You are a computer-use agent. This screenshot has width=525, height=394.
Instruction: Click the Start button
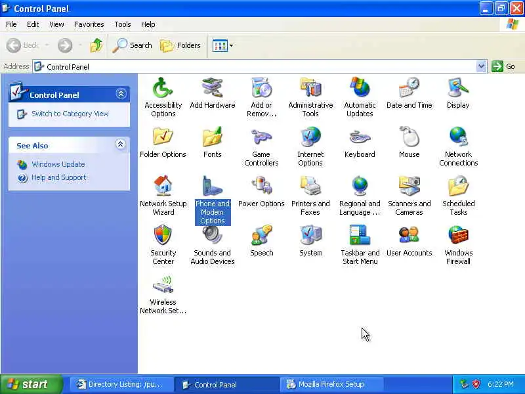[x=31, y=384]
